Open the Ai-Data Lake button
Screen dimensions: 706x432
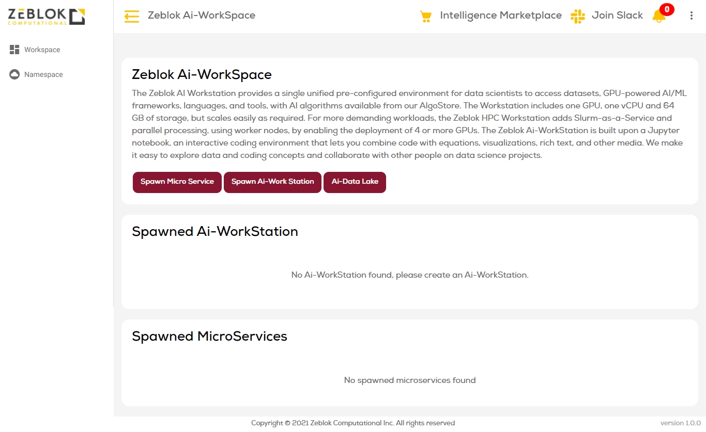tap(355, 182)
